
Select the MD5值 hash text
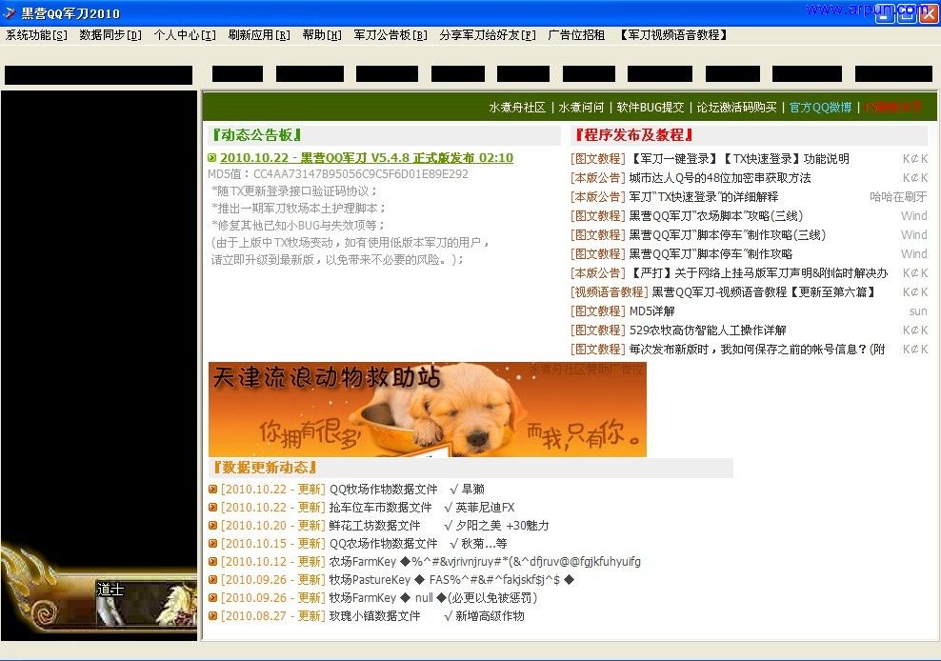coord(338,174)
